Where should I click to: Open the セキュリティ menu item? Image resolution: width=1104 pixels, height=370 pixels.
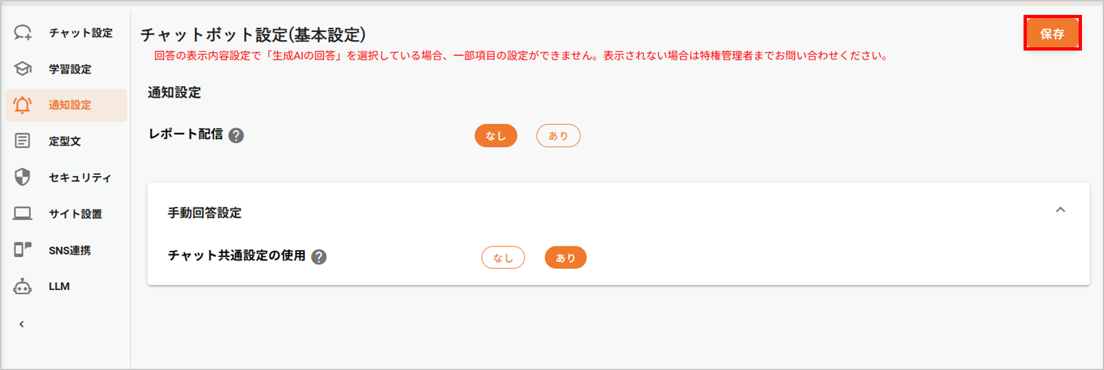click(80, 178)
